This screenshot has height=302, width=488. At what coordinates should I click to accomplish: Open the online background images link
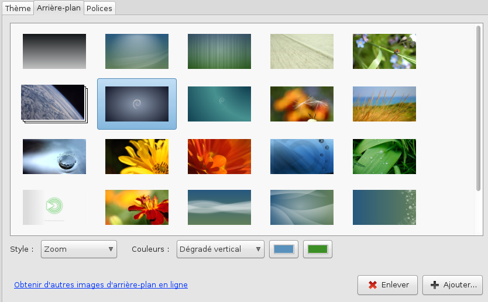click(x=101, y=285)
